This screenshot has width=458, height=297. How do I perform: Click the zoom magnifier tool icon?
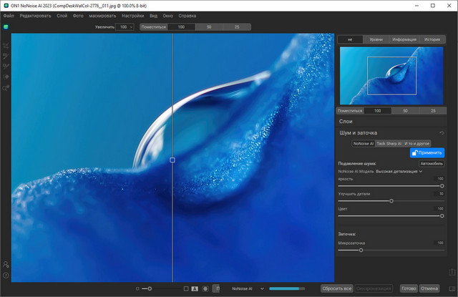pos(6,88)
